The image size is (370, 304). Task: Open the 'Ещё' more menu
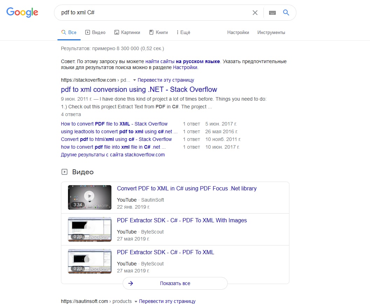(183, 32)
